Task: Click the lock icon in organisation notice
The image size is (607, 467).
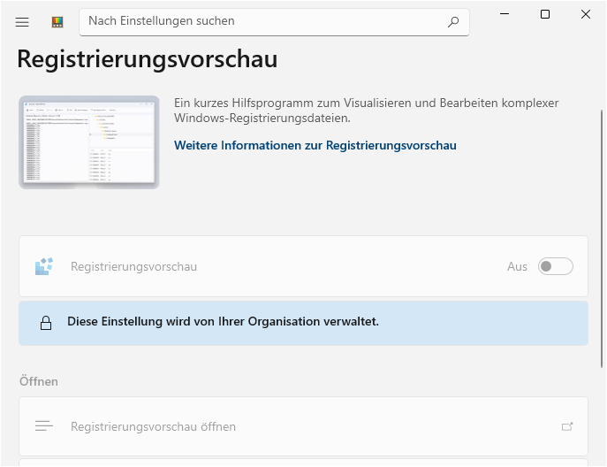Action: 46,323
